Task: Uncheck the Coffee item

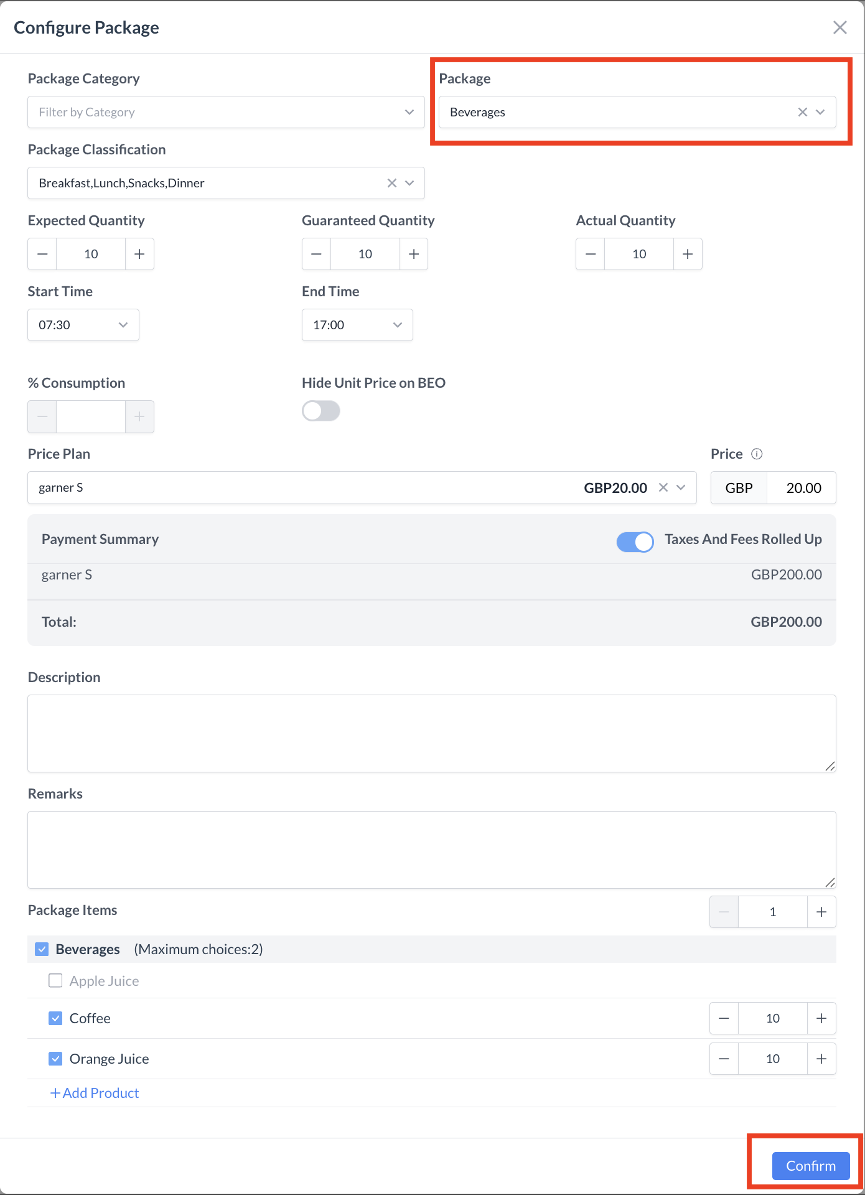Action: click(x=55, y=1018)
